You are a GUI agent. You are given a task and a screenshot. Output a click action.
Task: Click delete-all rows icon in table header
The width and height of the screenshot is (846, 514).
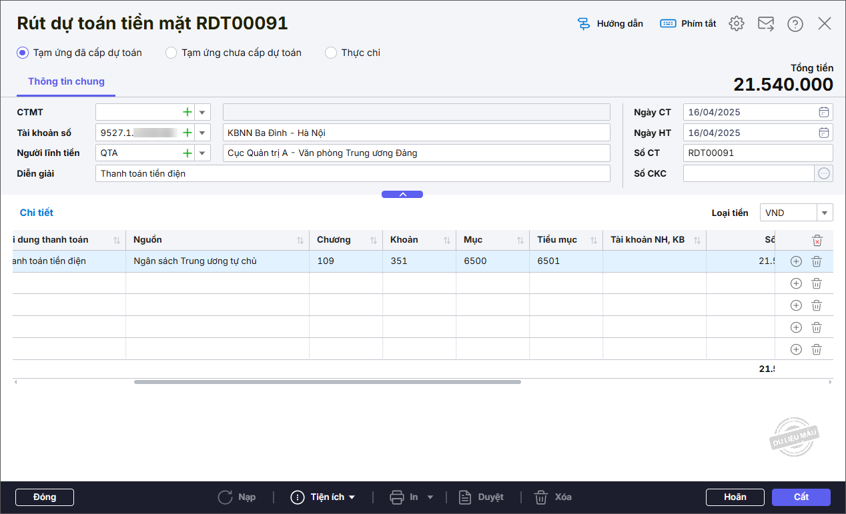coord(817,241)
